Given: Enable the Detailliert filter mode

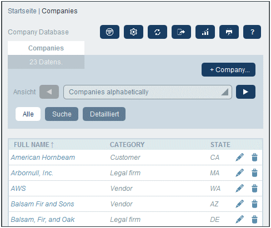Looking at the screenshot, I should pos(104,114).
